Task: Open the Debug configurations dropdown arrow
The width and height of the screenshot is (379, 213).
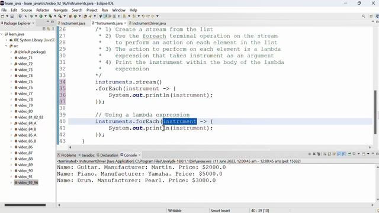Action: point(36,16)
